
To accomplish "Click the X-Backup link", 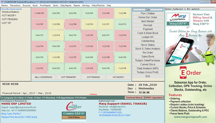I will (93, 94).
